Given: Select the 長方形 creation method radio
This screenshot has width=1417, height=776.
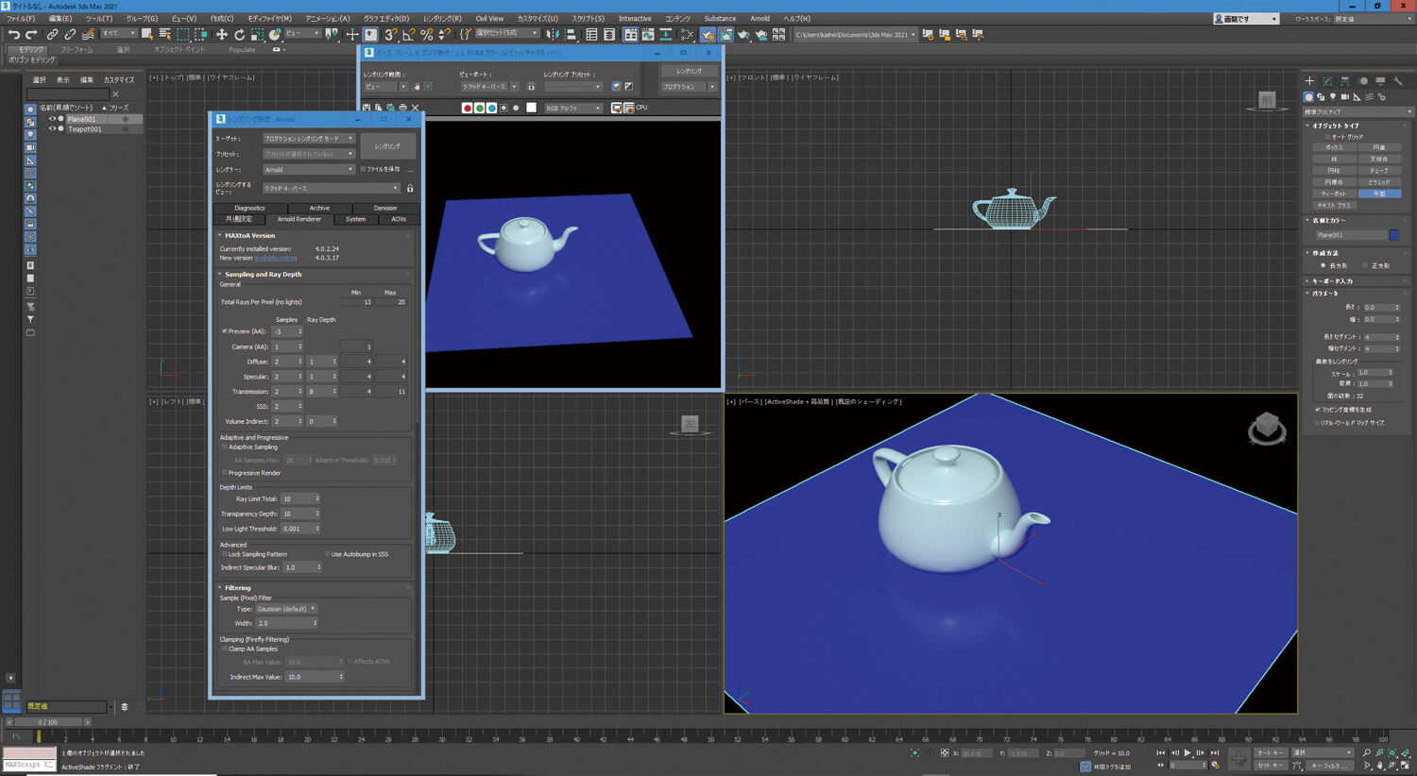Looking at the screenshot, I should (x=1323, y=266).
